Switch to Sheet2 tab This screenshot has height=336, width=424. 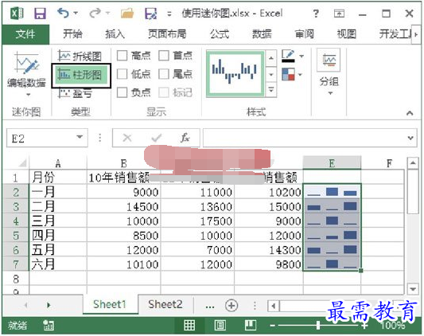(165, 305)
